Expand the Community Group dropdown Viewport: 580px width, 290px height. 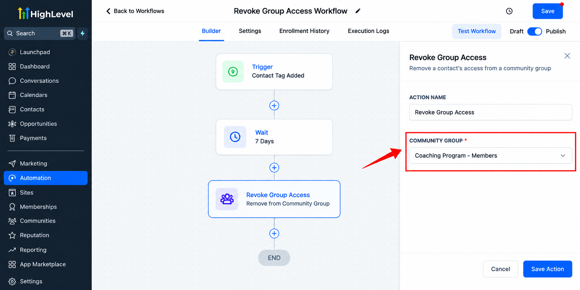click(x=490, y=156)
